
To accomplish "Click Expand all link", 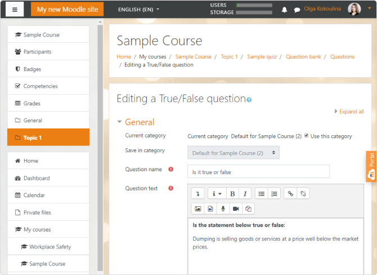I will point(351,112).
